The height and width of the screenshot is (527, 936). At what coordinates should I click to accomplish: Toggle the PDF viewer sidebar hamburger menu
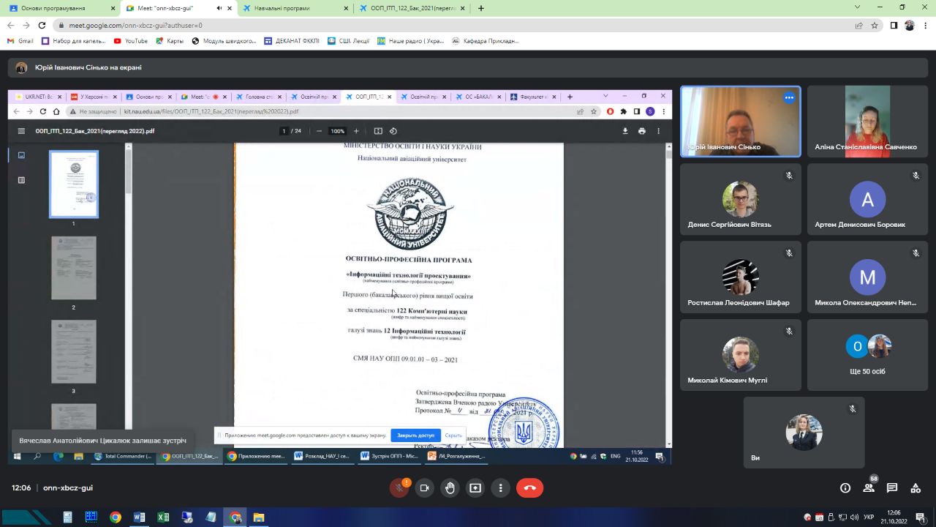21,131
